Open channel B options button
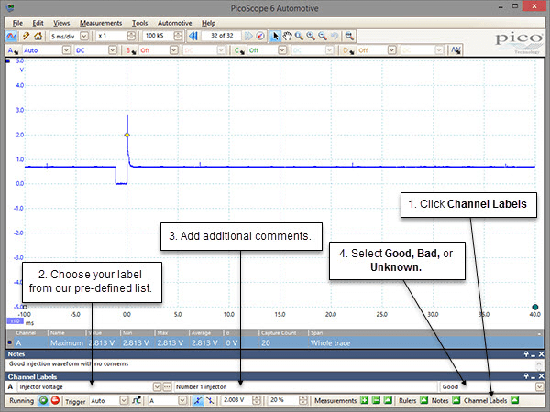This screenshot has width=550, height=412. 130,50
